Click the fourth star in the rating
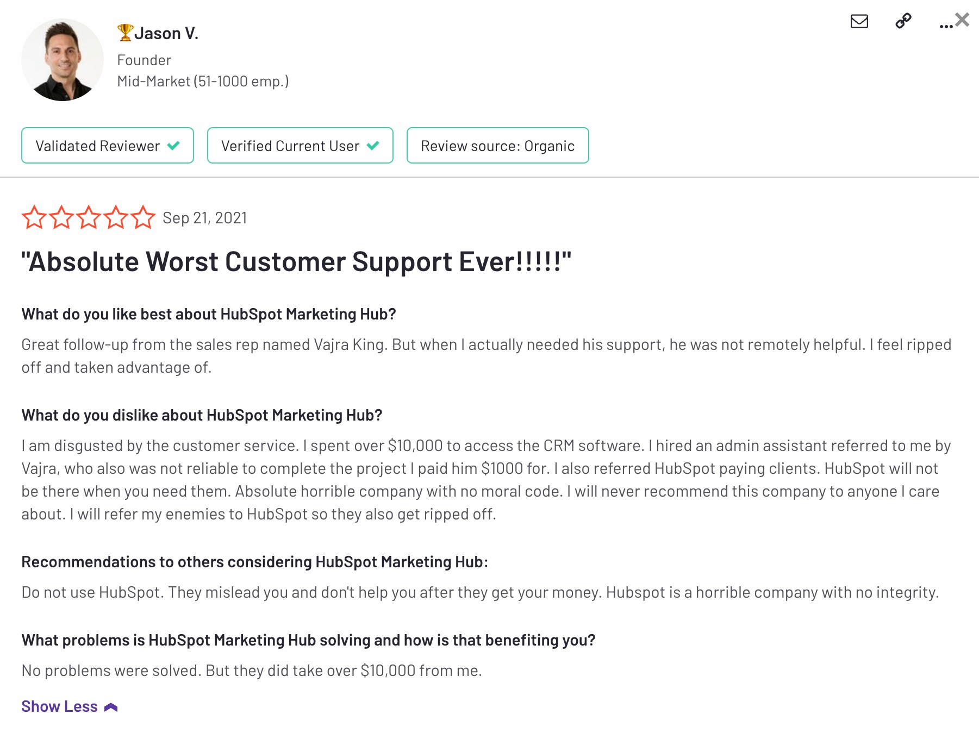Screen dimensions: 979x739 point(116,217)
